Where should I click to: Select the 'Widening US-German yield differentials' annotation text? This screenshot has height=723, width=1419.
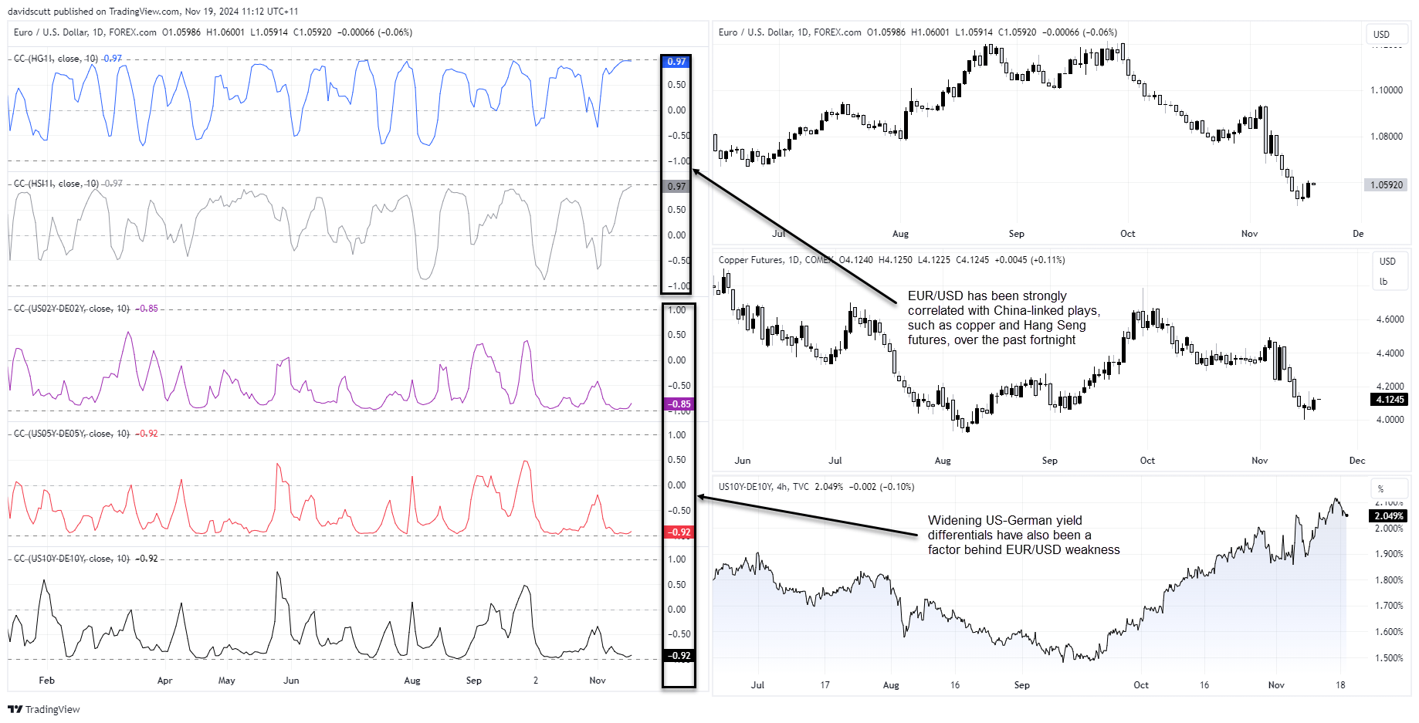coord(1024,535)
